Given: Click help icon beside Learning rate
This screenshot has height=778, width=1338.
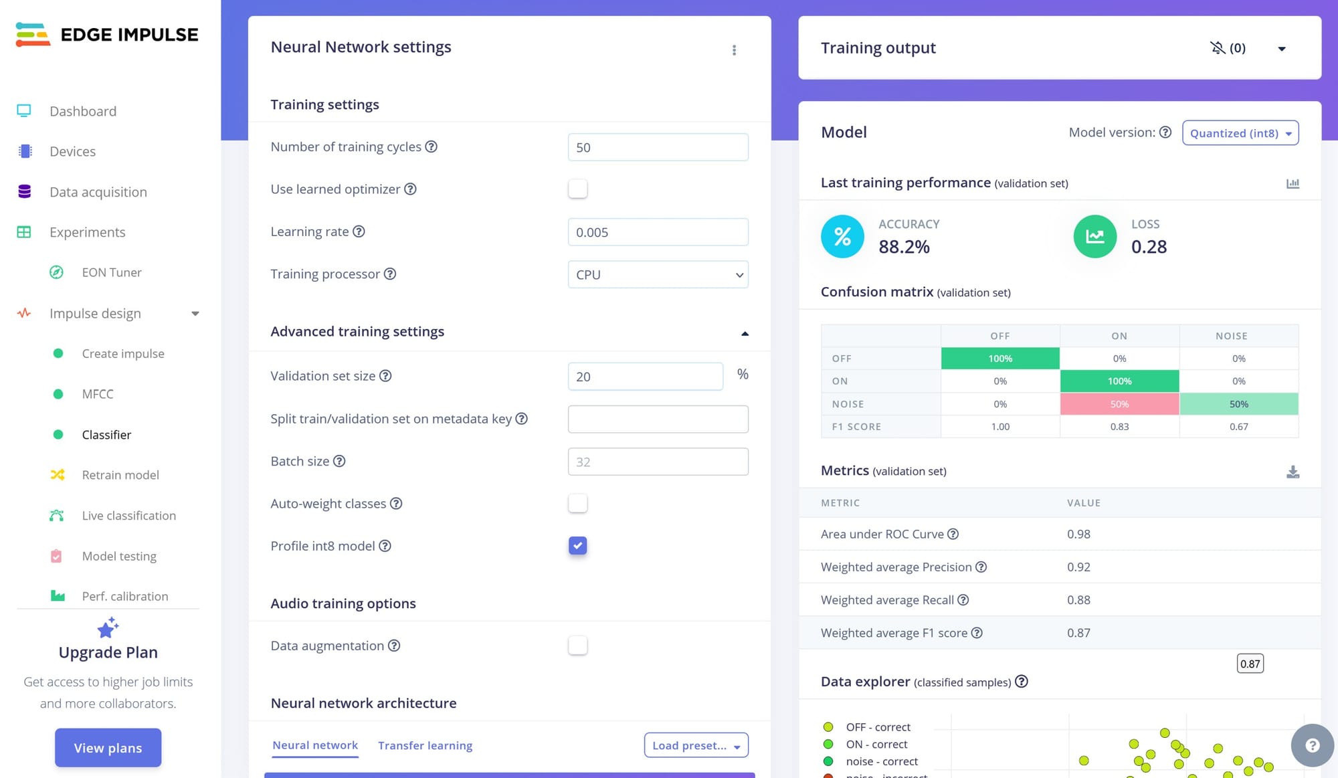Looking at the screenshot, I should click(x=359, y=231).
